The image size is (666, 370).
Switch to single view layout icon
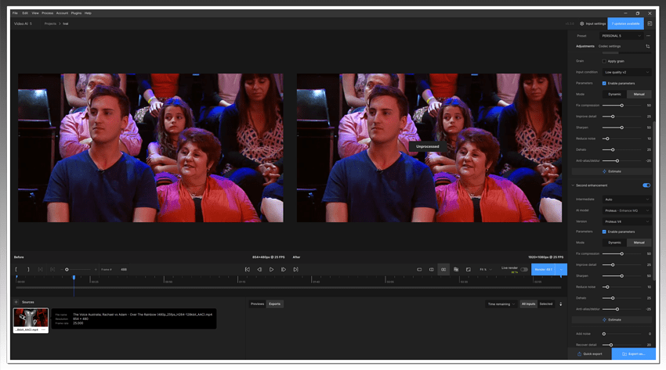pyautogui.click(x=419, y=270)
